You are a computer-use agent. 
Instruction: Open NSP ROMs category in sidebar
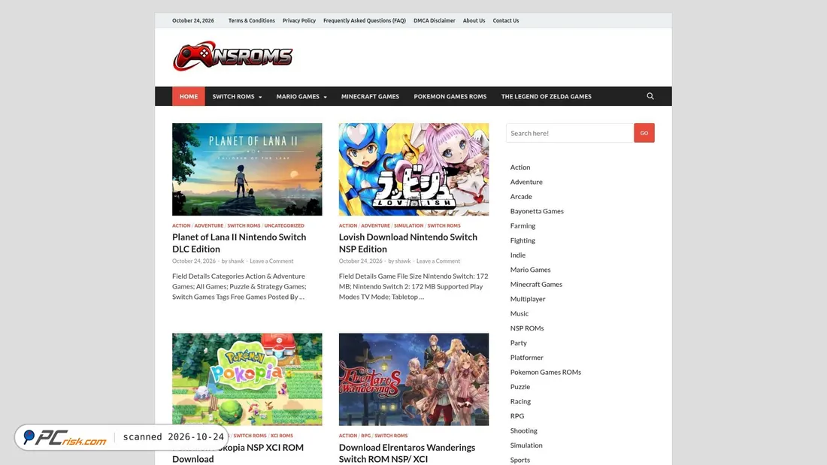coord(526,328)
